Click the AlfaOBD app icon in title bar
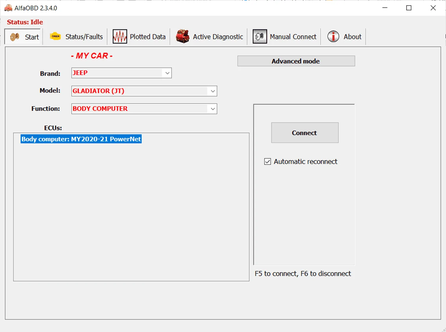446x332 pixels. (8, 8)
